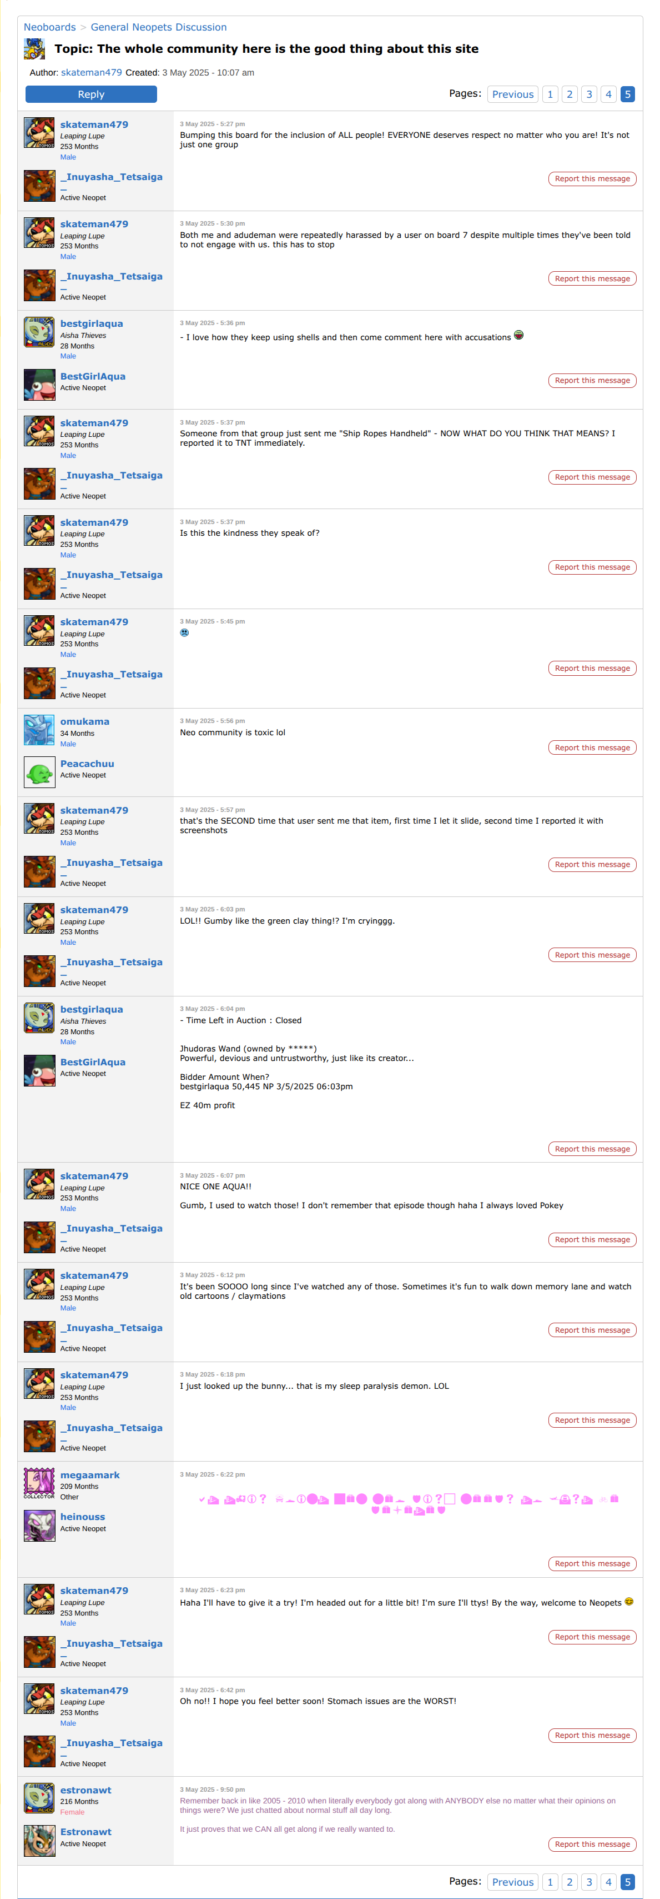Report megaamark's pink symbols message

tap(592, 1563)
